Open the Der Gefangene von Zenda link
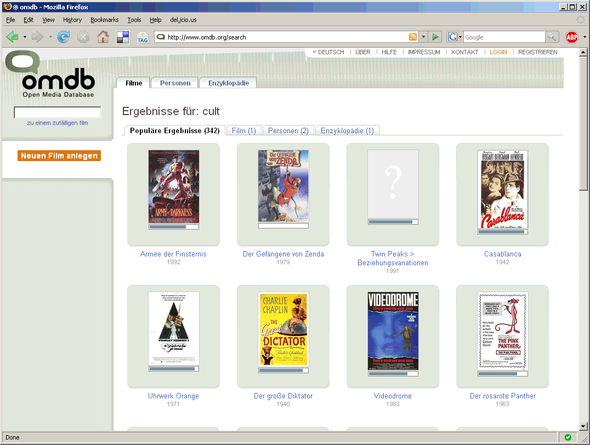The width and height of the screenshot is (590, 445). 283,254
